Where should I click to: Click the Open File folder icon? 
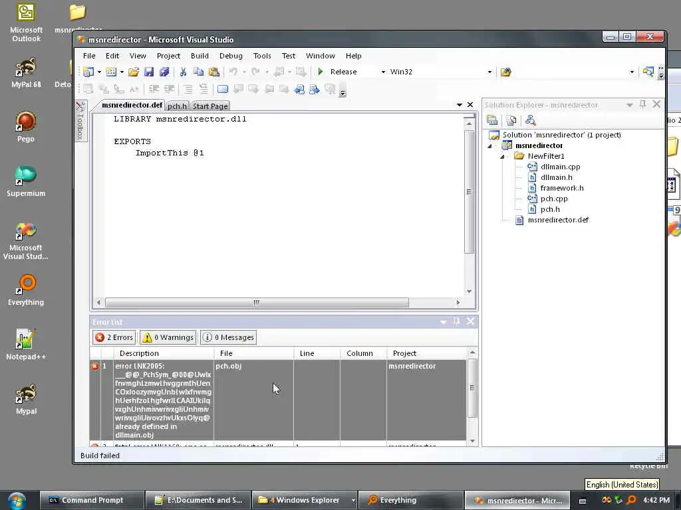click(x=133, y=72)
